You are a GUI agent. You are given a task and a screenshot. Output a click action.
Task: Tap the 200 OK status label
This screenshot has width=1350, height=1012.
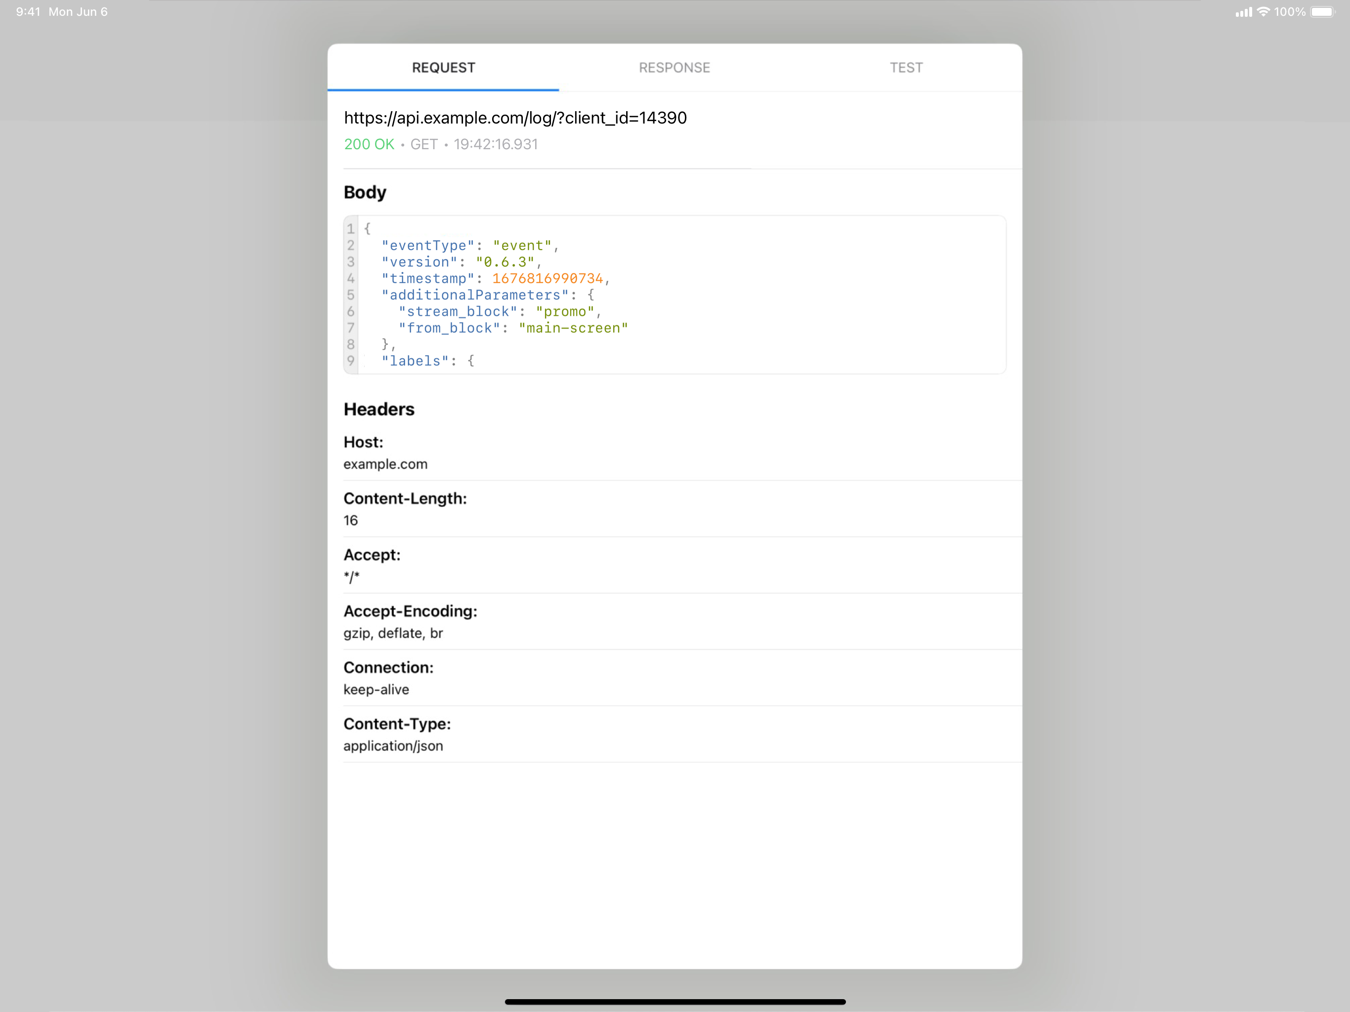coord(369,145)
